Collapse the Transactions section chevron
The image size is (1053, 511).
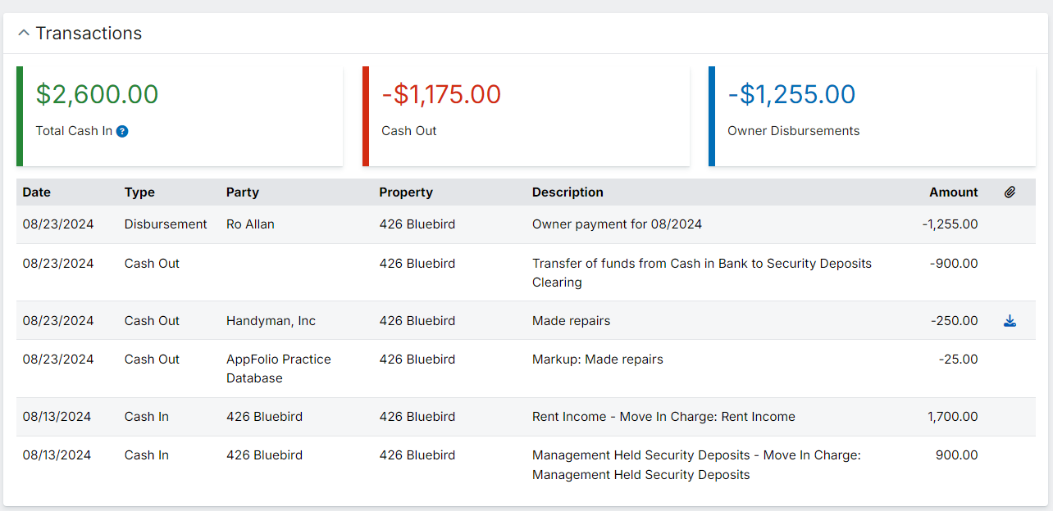[23, 34]
